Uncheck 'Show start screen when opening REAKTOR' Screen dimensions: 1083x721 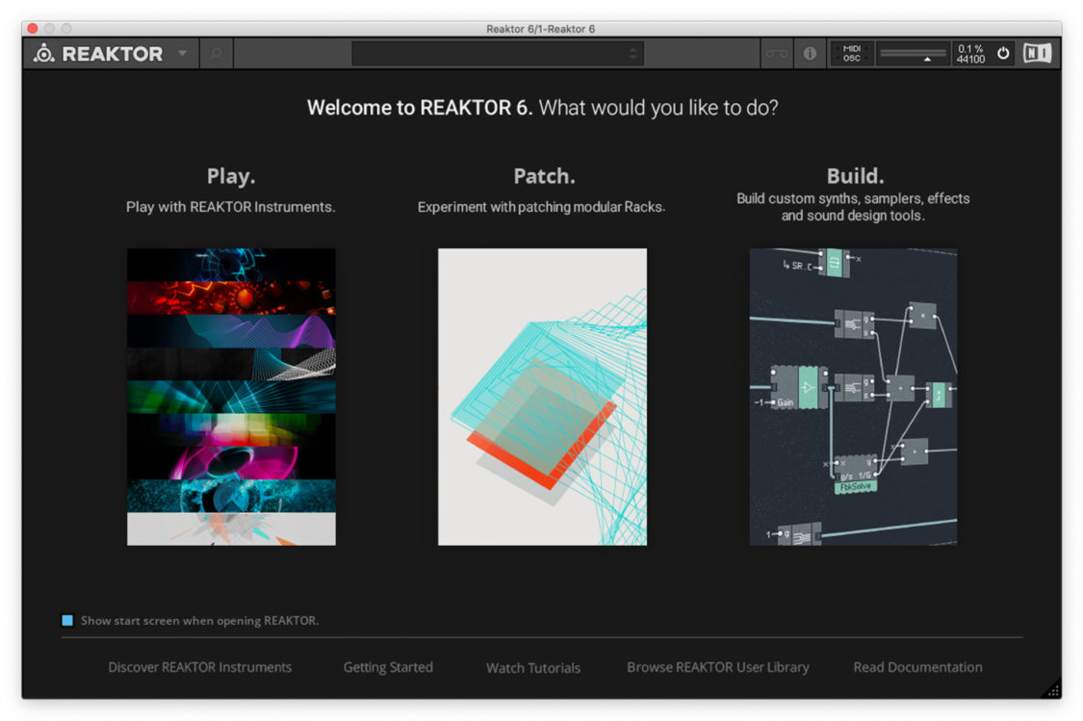point(66,621)
